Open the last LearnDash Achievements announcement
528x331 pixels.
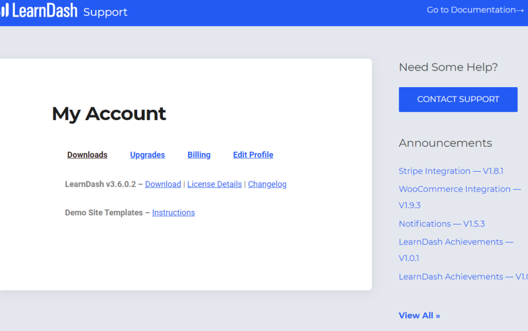[464, 277]
